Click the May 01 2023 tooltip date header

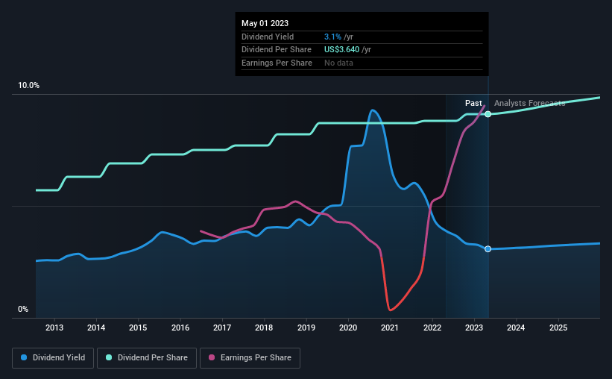coord(265,23)
